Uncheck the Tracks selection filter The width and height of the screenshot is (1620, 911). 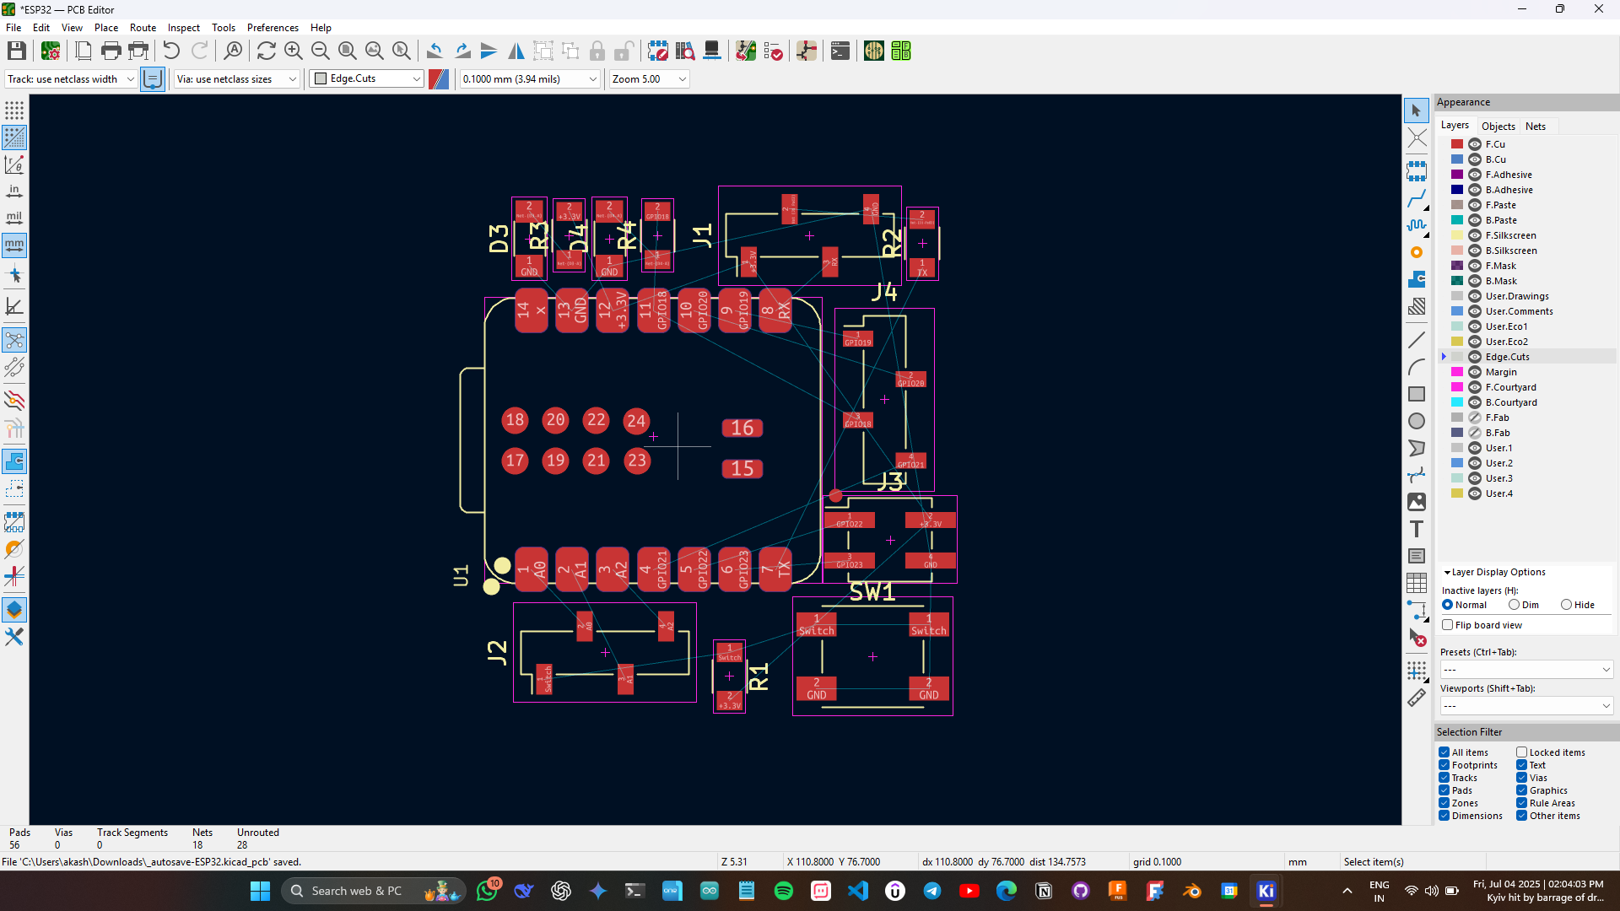pyautogui.click(x=1444, y=778)
